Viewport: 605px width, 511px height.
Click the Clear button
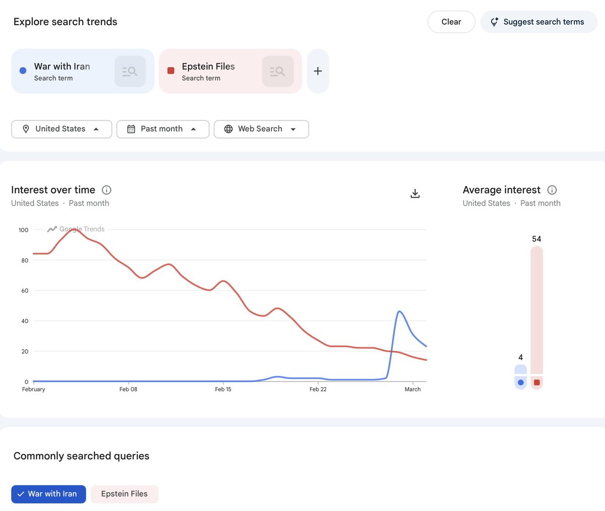pyautogui.click(x=451, y=22)
